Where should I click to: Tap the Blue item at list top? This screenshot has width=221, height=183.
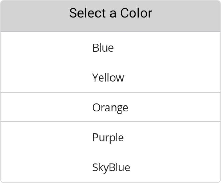(103, 48)
